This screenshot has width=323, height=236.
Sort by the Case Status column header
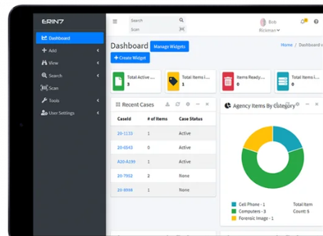click(x=191, y=119)
